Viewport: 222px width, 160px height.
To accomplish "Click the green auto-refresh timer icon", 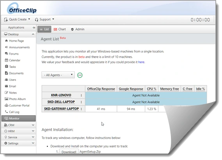I will (80, 75).
